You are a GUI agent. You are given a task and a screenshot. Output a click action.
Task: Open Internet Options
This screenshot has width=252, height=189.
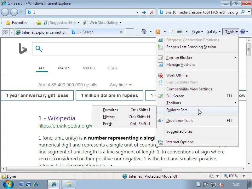pos(198,142)
